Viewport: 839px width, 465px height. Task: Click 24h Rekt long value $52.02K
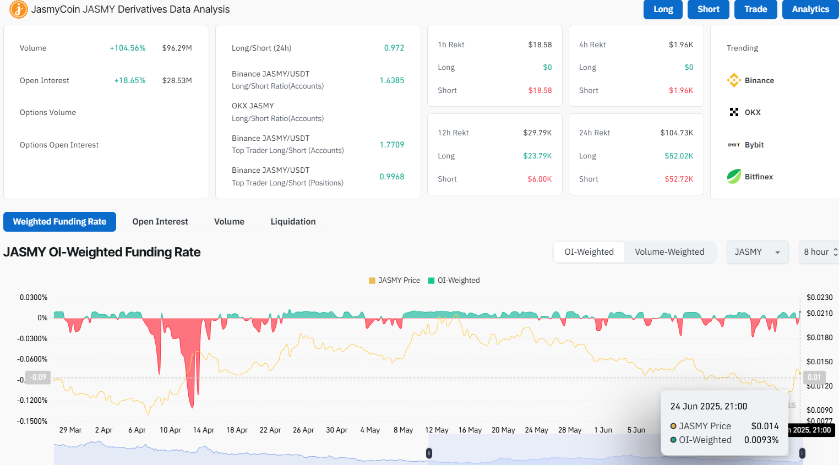coord(679,156)
